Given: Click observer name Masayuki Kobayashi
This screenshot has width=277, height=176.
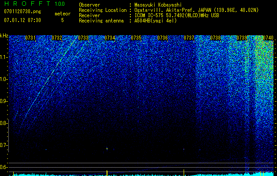Looking at the screenshot, I should pos(158,5).
